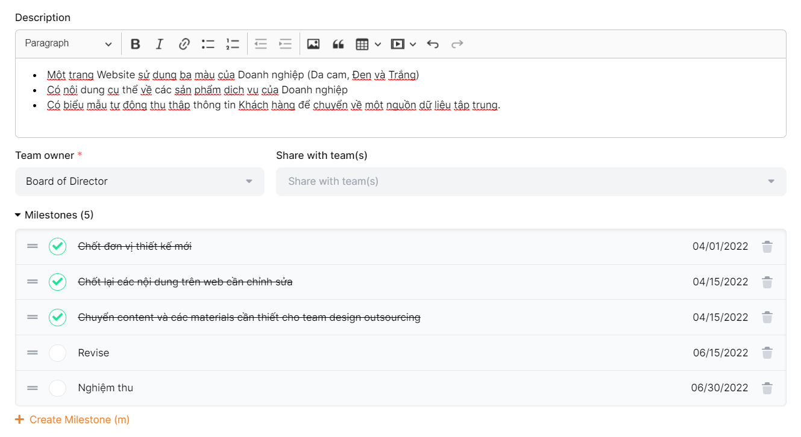Insert a numbered list
This screenshot has width=801, height=437.
pos(233,44)
